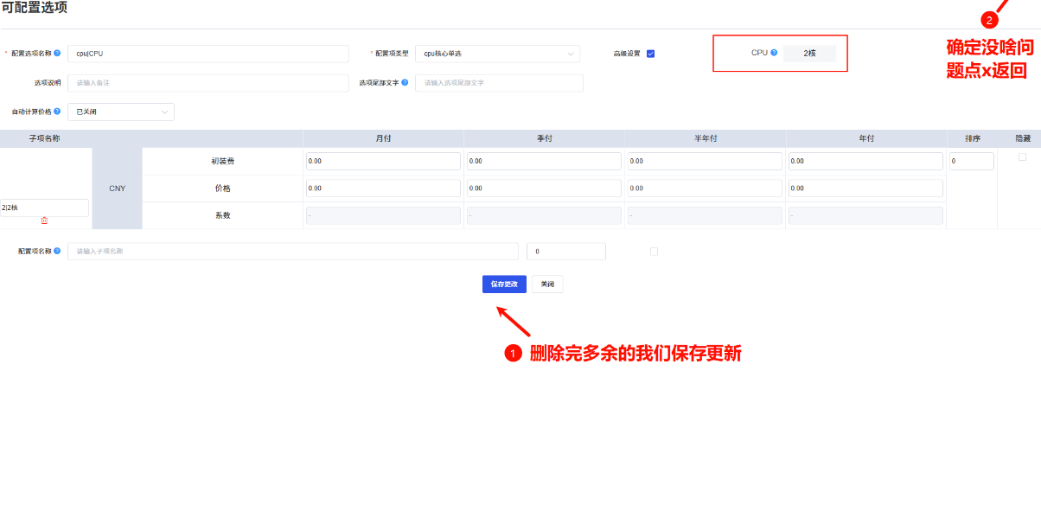
Task: Click the 排序 order input showing 0
Action: pyautogui.click(x=970, y=161)
